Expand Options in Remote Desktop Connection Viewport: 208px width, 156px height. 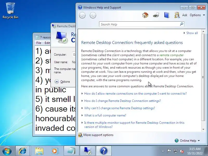coord(62,81)
